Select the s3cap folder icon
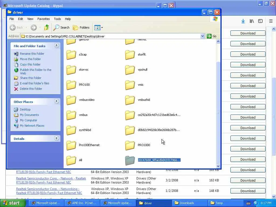 tap(71, 55)
